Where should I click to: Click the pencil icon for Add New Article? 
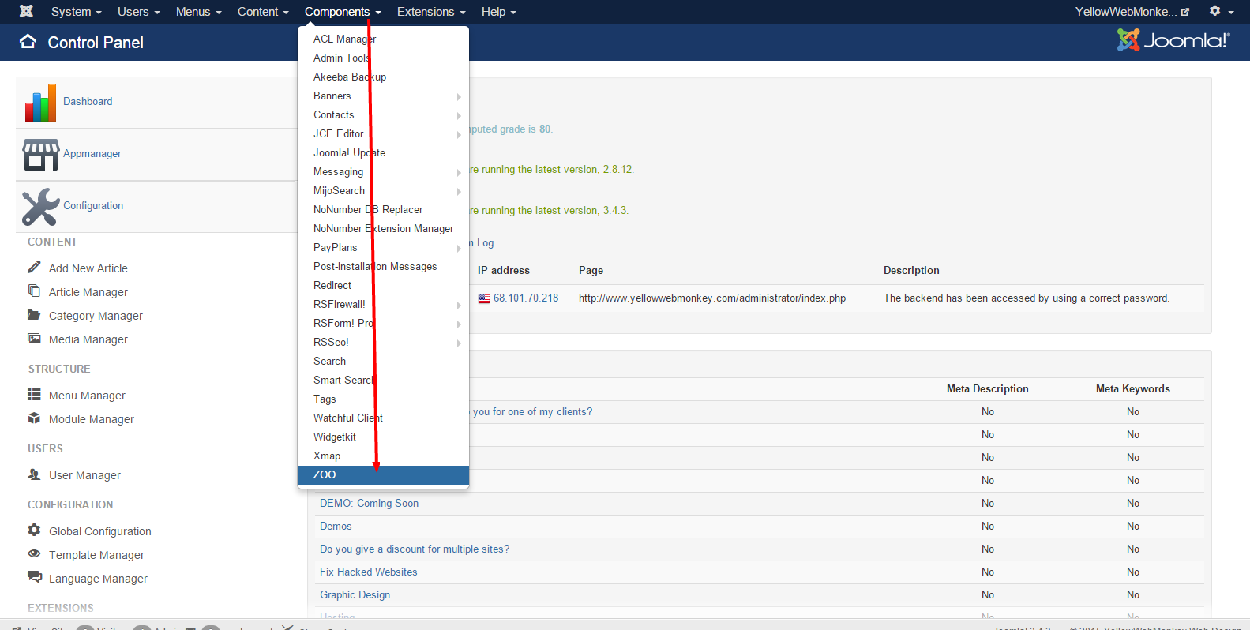[x=34, y=267]
